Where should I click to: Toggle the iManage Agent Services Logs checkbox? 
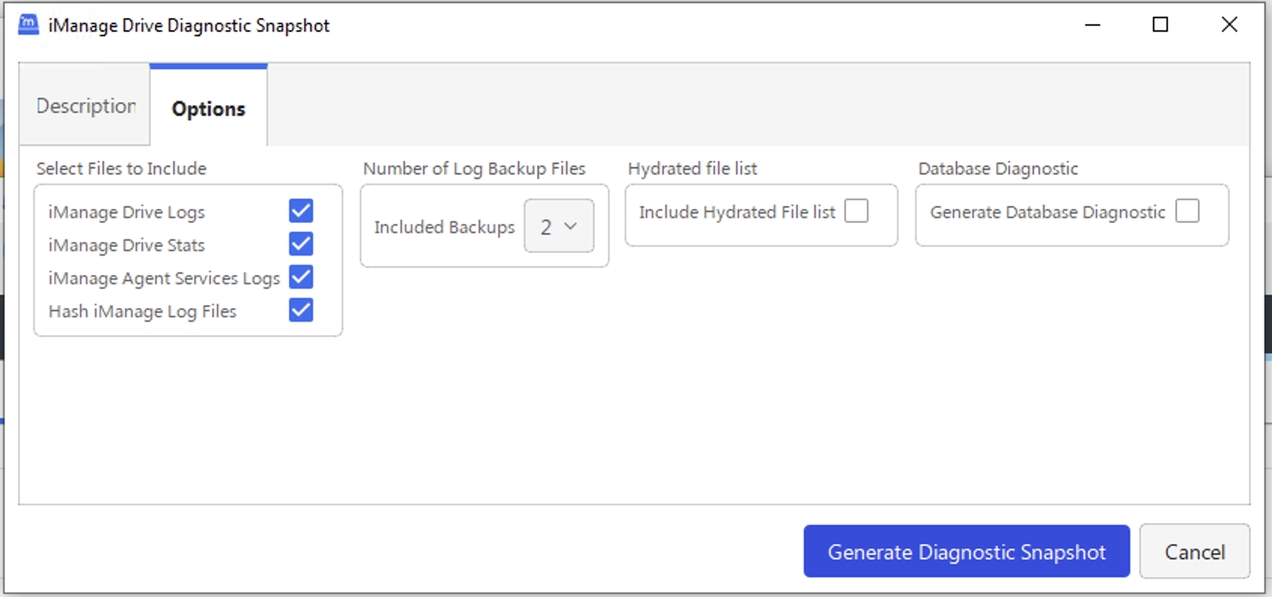(301, 277)
